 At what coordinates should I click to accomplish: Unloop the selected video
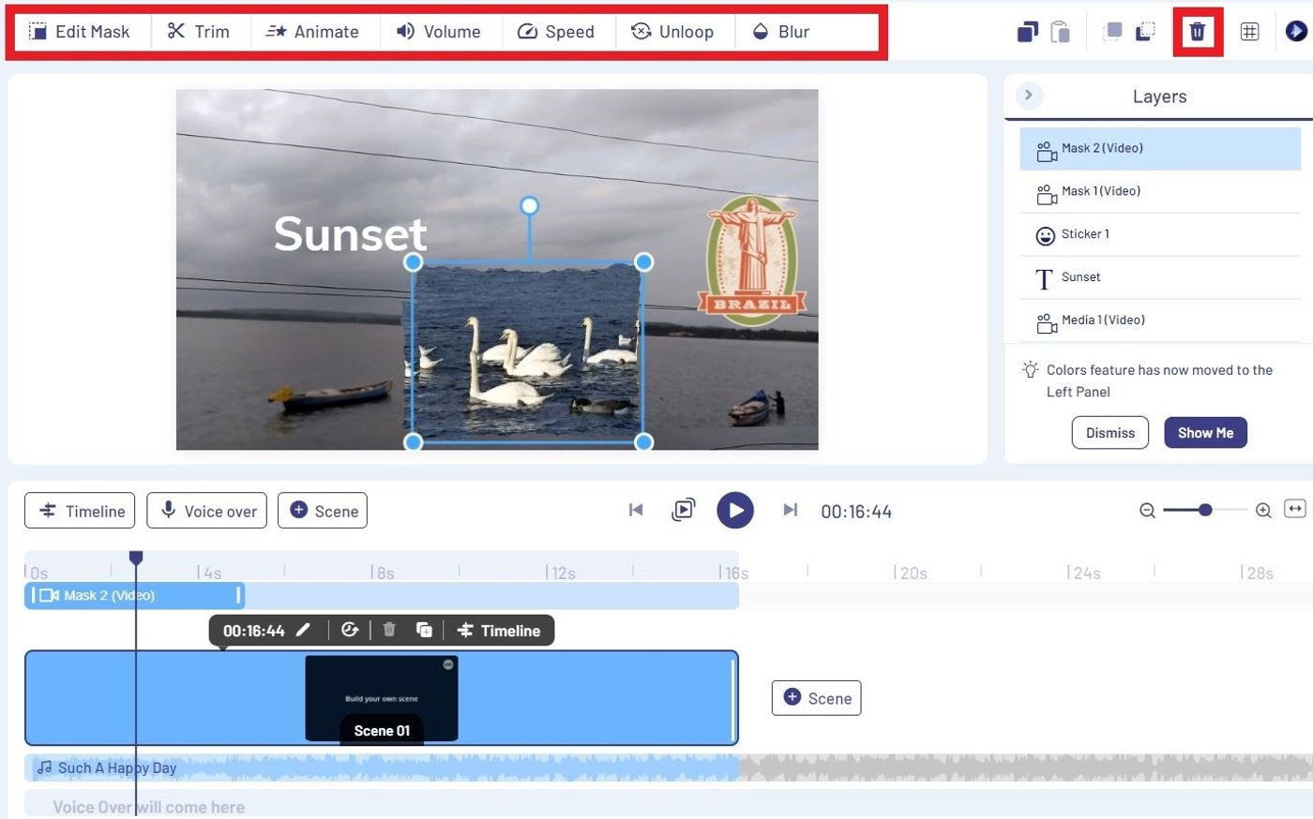coord(674,31)
